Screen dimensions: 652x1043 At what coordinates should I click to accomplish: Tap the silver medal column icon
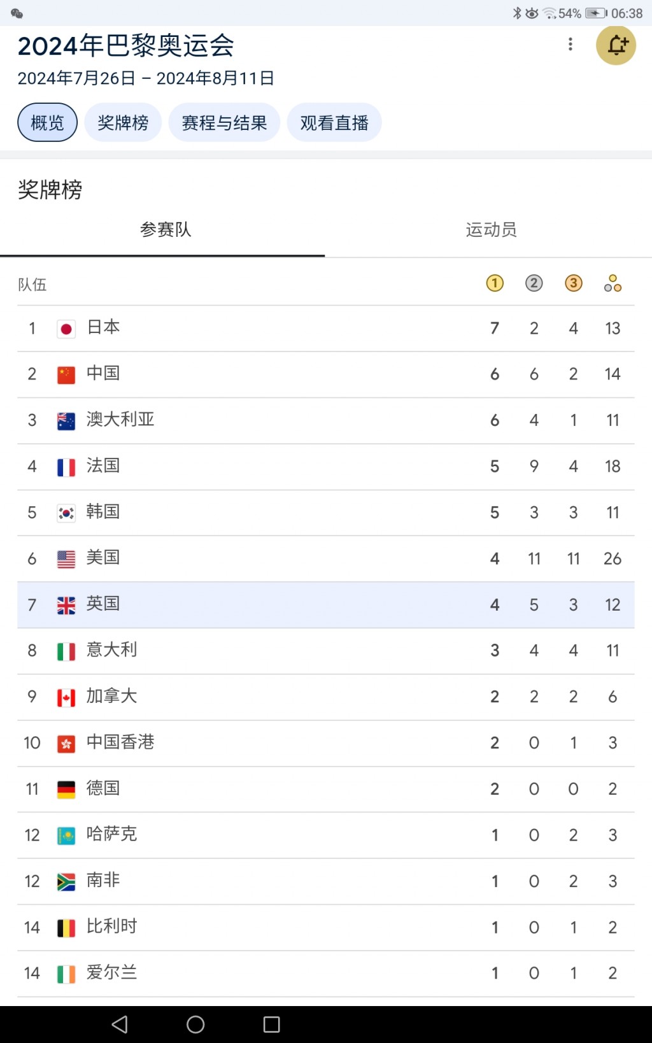click(534, 283)
